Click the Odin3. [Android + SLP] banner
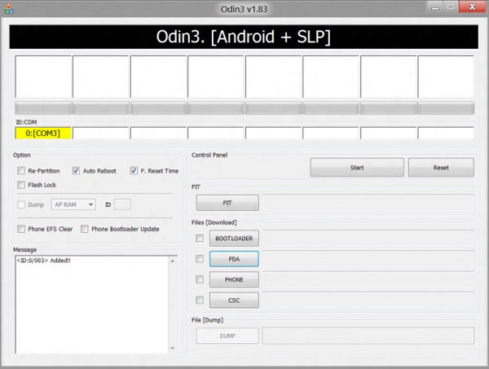 point(244,37)
